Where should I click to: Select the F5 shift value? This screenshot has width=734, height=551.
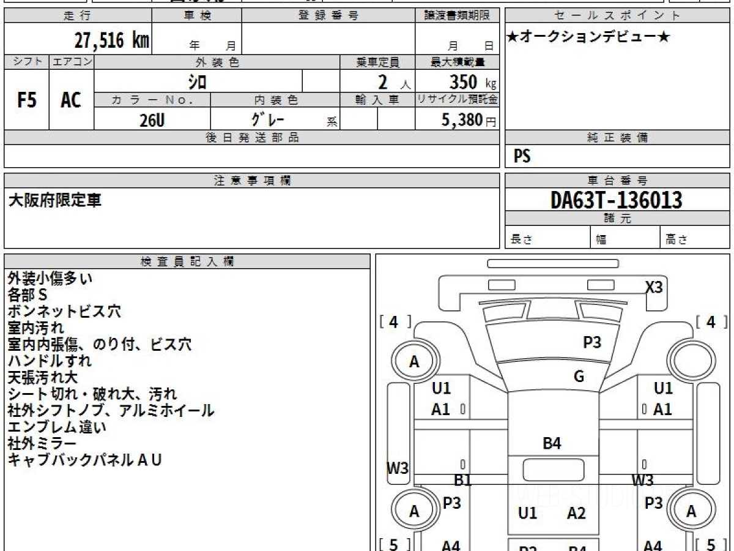(26, 100)
